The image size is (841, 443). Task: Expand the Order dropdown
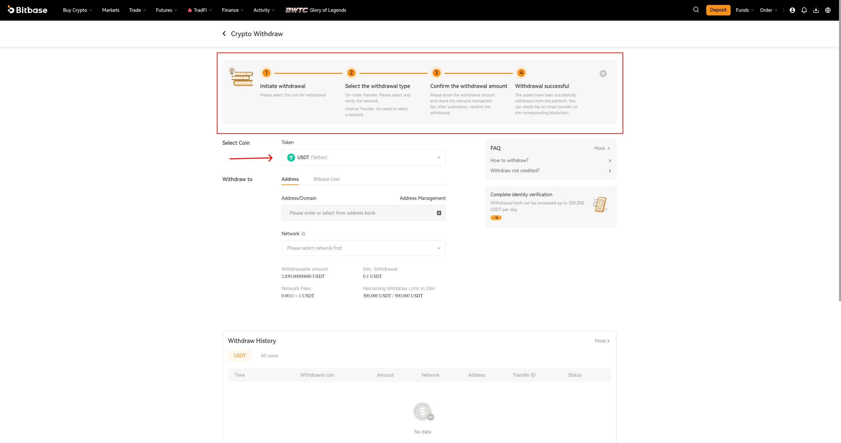pyautogui.click(x=768, y=10)
